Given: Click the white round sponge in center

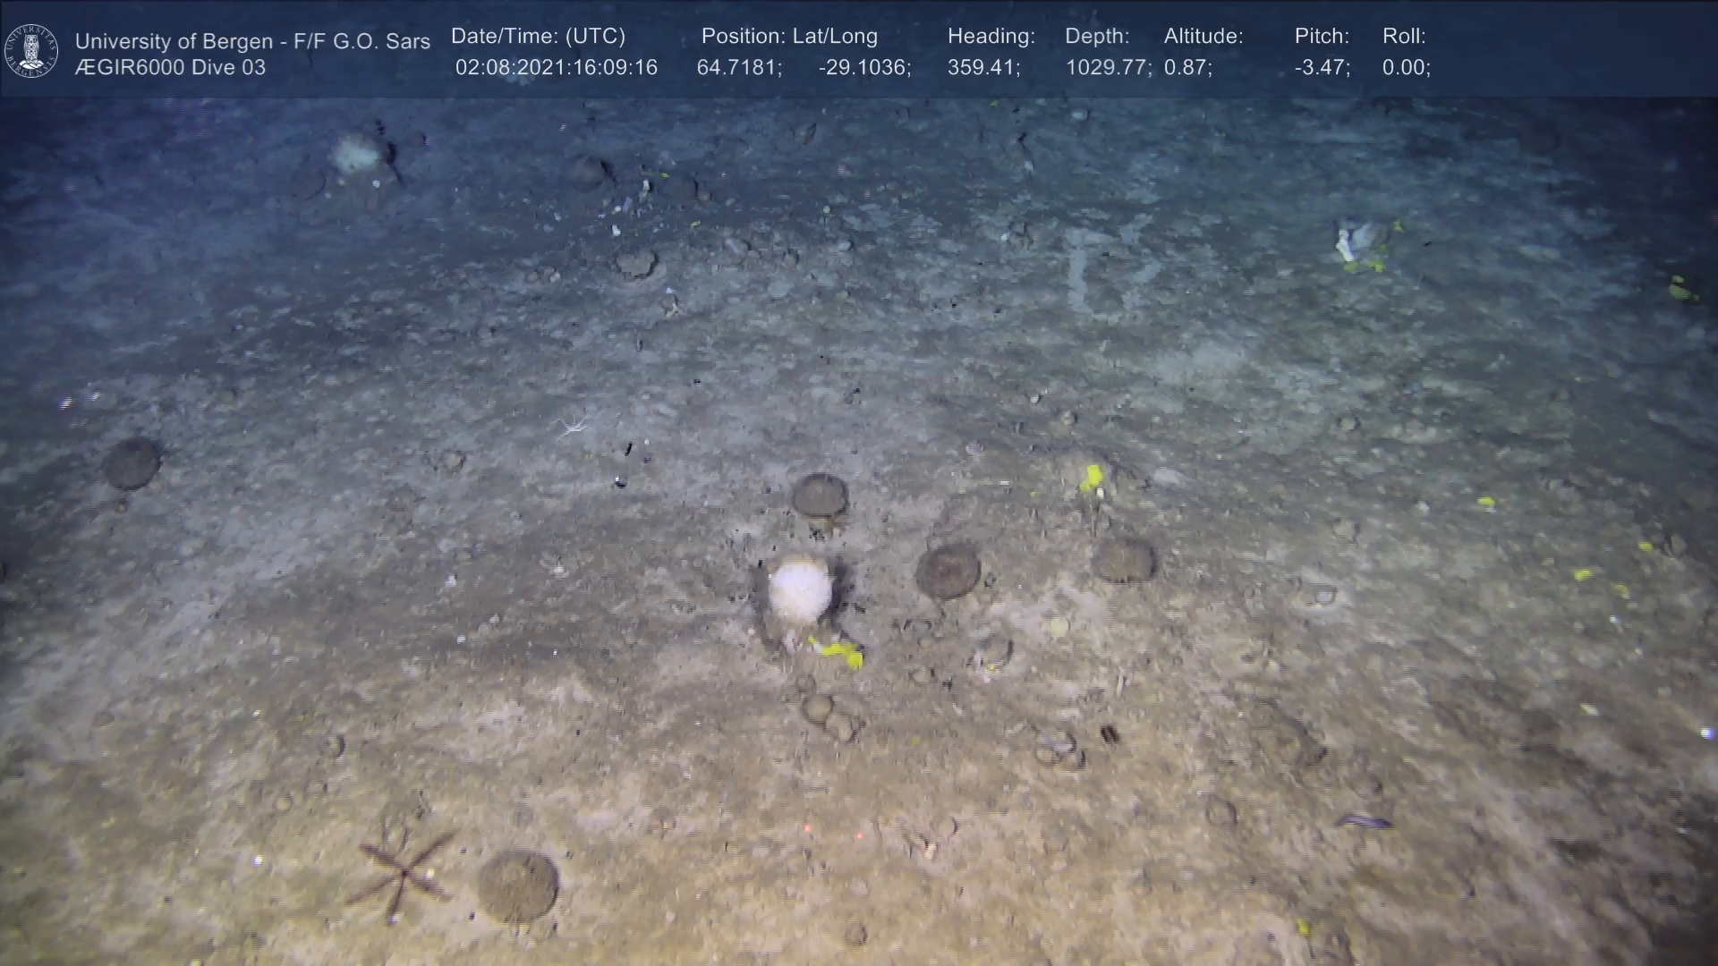Looking at the screenshot, I should tap(799, 589).
